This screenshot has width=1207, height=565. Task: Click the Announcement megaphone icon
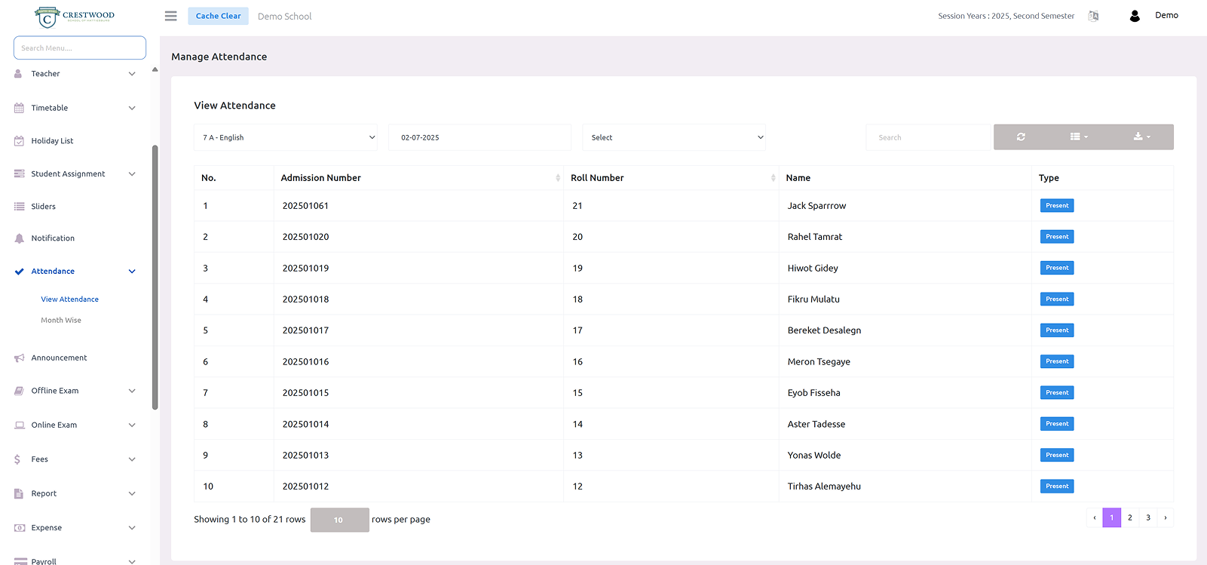click(20, 358)
